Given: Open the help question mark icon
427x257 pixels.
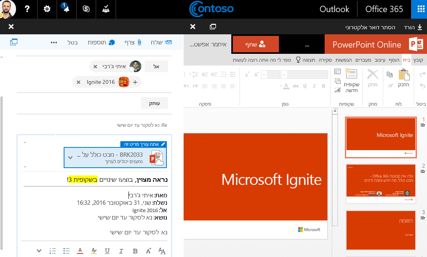Looking at the screenshot, I should pos(27,9).
